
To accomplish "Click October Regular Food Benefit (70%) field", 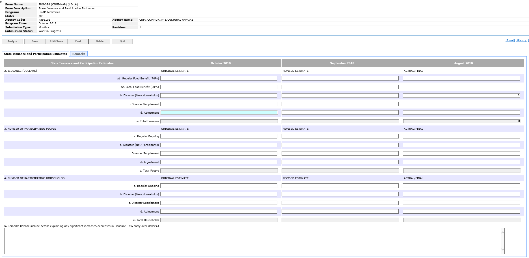I will click(219, 78).
